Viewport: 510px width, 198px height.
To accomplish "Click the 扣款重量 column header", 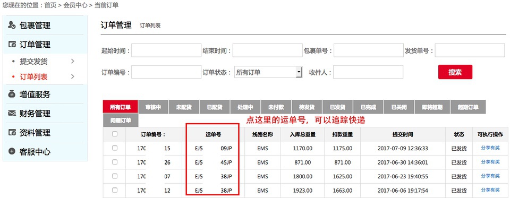I will pyautogui.click(x=342, y=135).
